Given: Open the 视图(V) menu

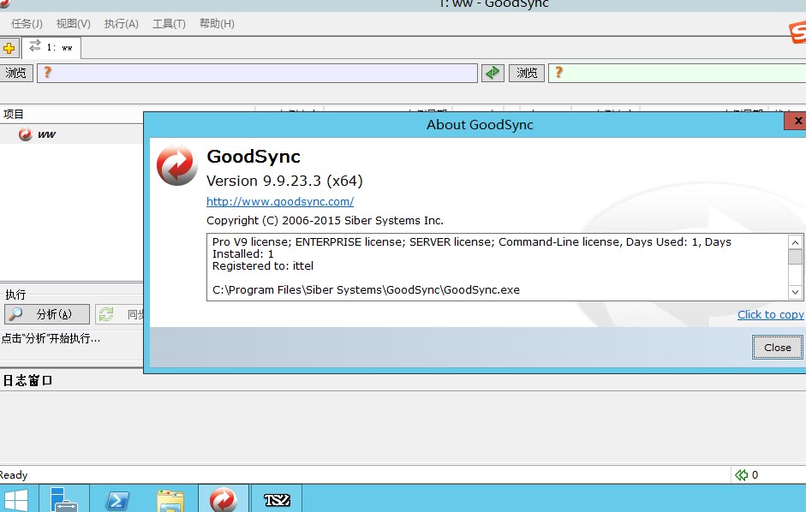Looking at the screenshot, I should (73, 24).
